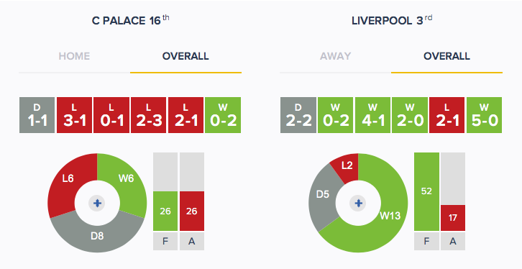The width and height of the screenshot is (522, 269).
Task: Open C Palace 1-1 draw result
Action: click(37, 115)
